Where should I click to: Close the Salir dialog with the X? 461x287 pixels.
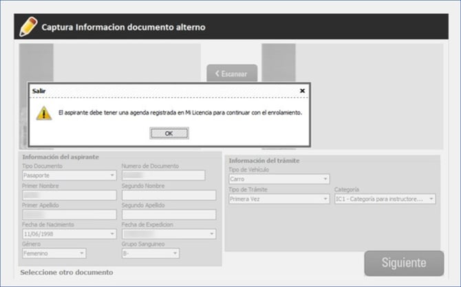302,90
